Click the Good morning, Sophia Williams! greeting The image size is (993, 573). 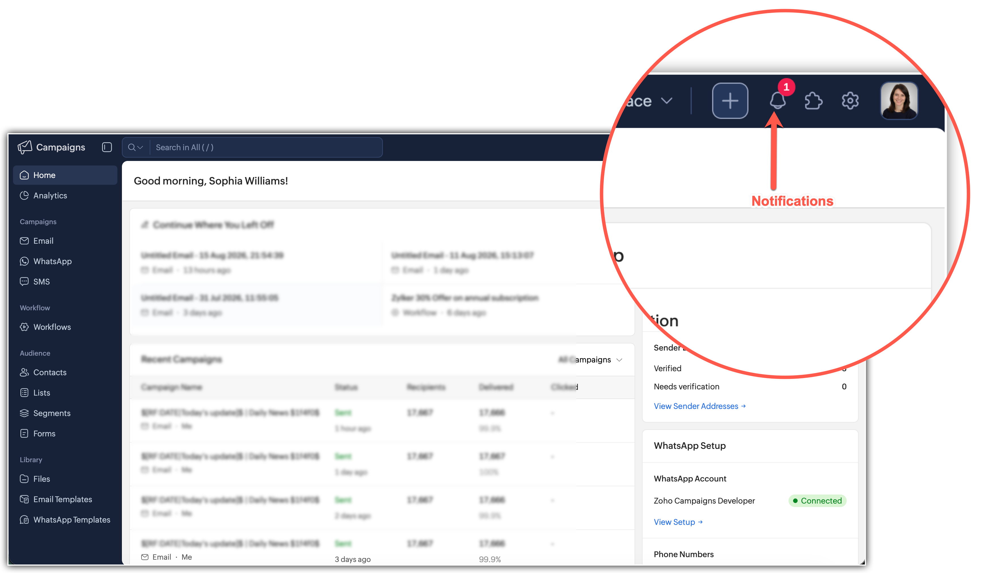(211, 181)
